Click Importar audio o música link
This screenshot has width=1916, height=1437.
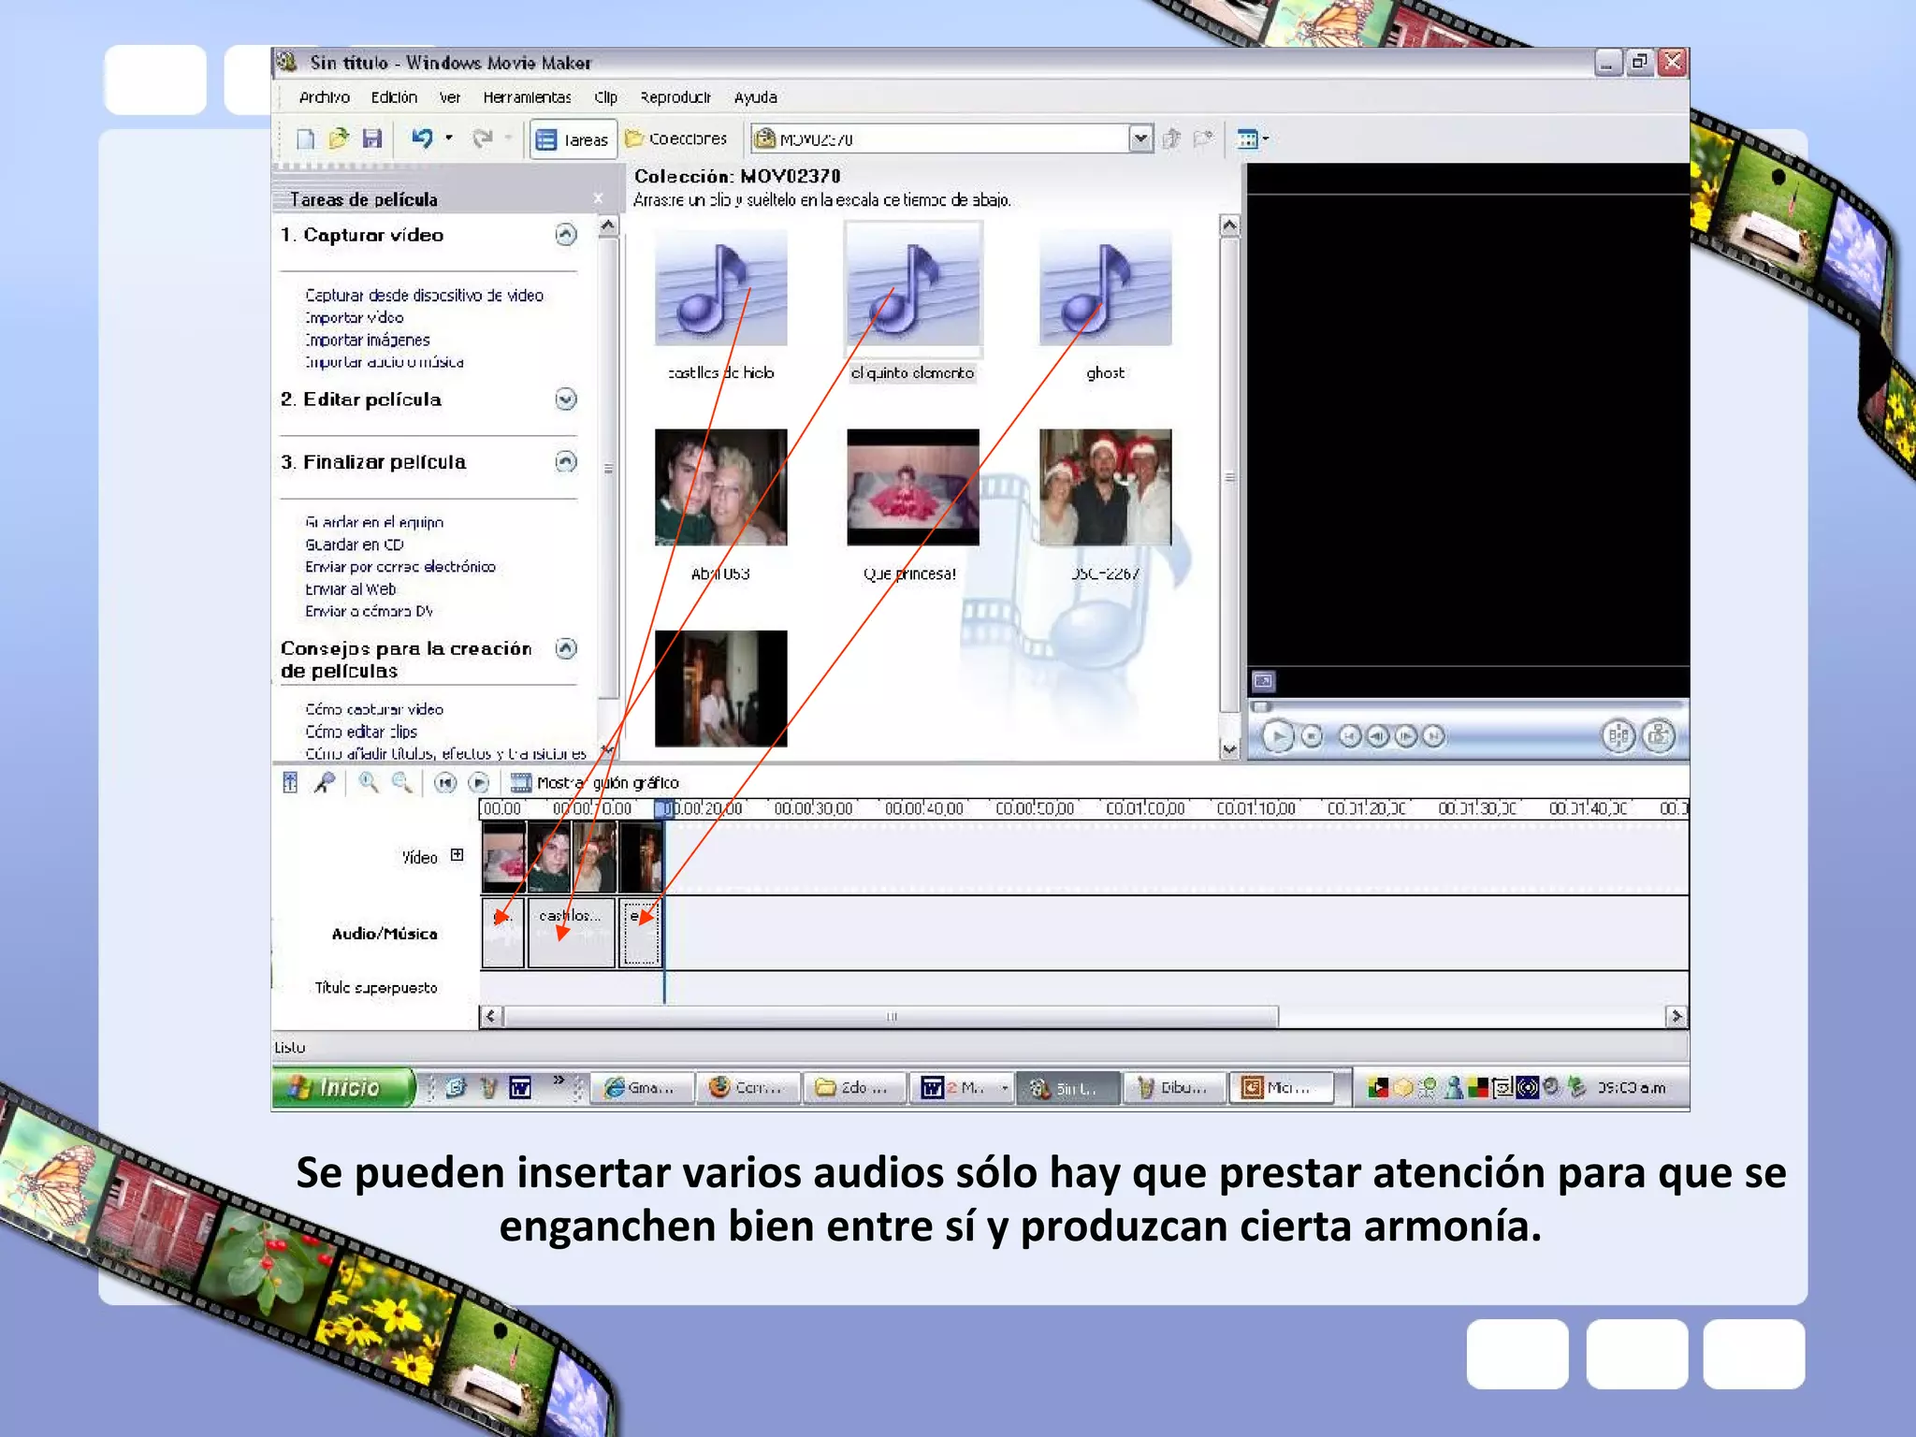pyautogui.click(x=384, y=361)
